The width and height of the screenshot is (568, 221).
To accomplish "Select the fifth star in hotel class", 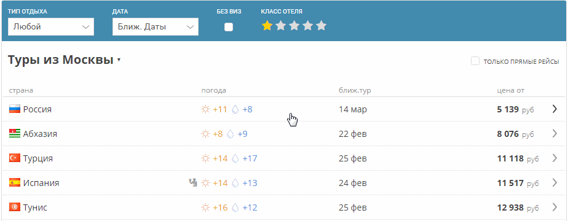I will tap(321, 26).
